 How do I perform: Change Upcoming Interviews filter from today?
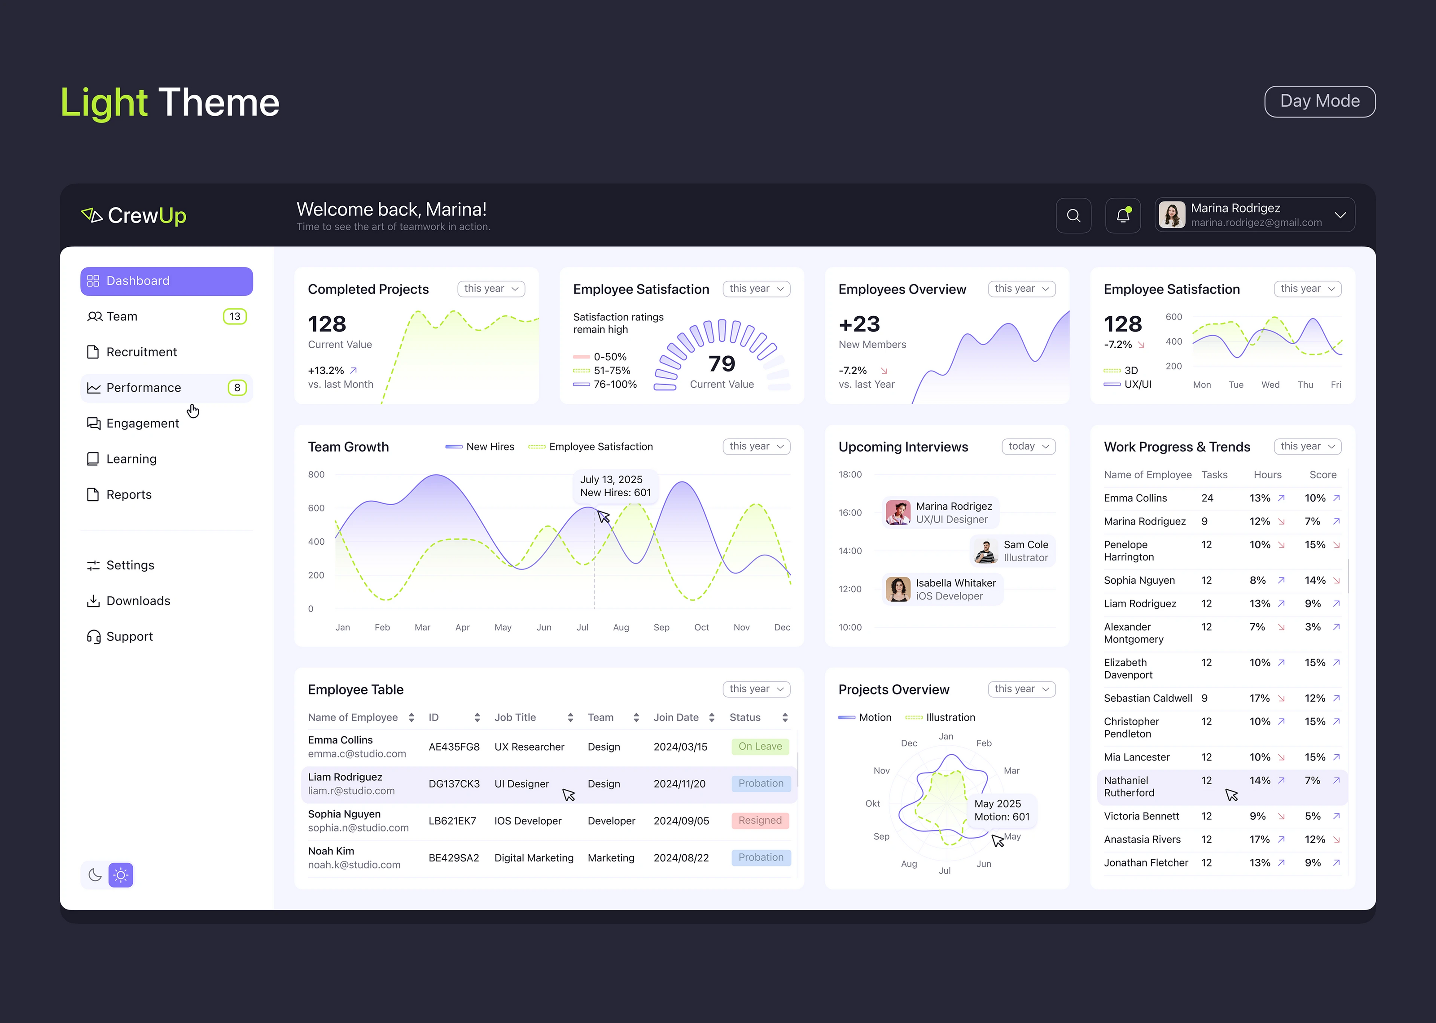coord(1028,446)
